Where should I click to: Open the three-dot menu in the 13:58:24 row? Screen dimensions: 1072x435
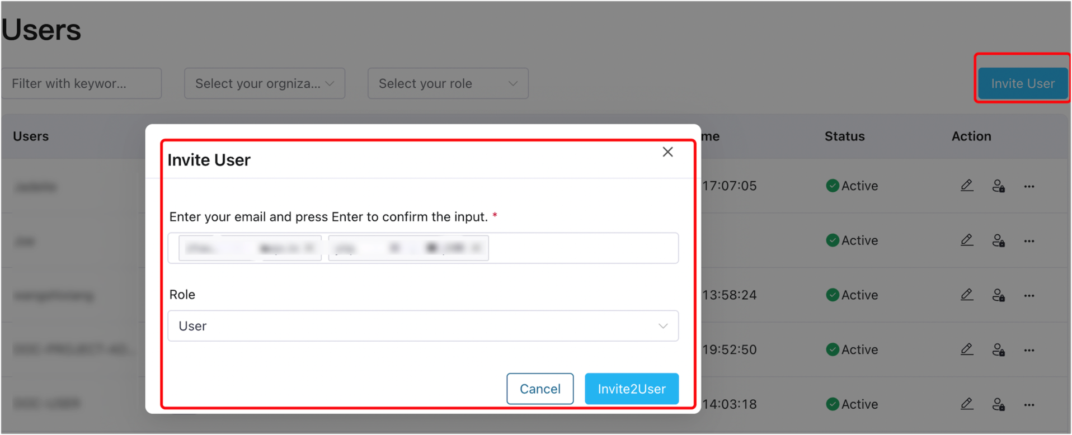pos(1029,295)
